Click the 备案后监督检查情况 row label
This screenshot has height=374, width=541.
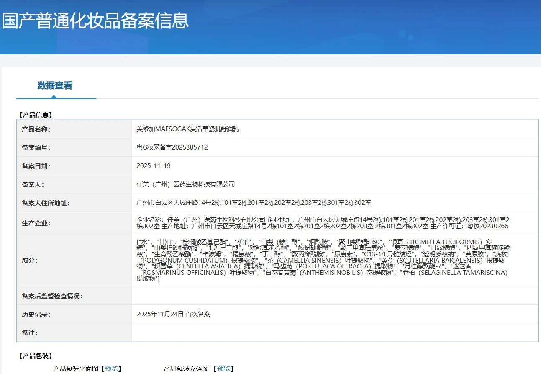pyautogui.click(x=52, y=296)
